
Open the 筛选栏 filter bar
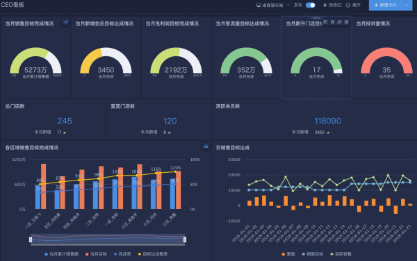(332, 5)
